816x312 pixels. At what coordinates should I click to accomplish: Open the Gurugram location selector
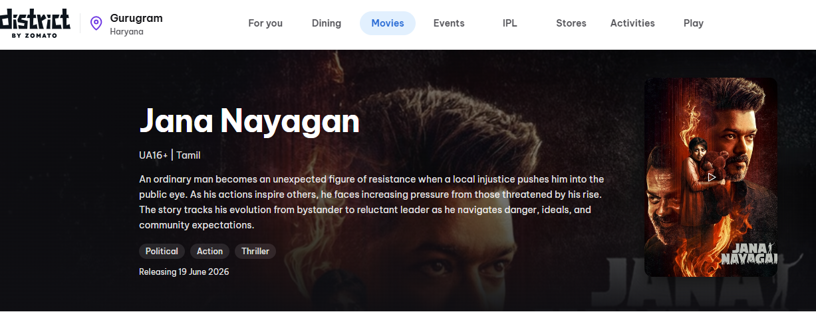pyautogui.click(x=126, y=24)
